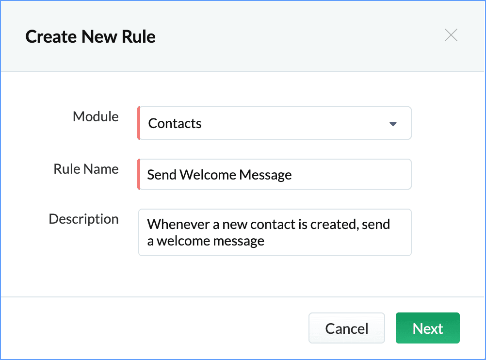Click the Module field label
Screen dimensions: 486x360
(x=96, y=116)
